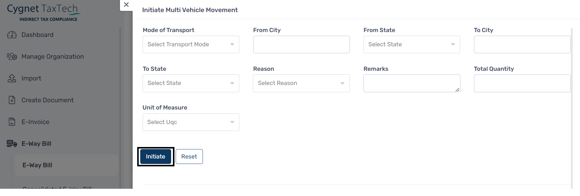Image resolution: width=580 pixels, height=196 pixels.
Task: Click the Cygnet TaxTech logo
Action: point(44,13)
